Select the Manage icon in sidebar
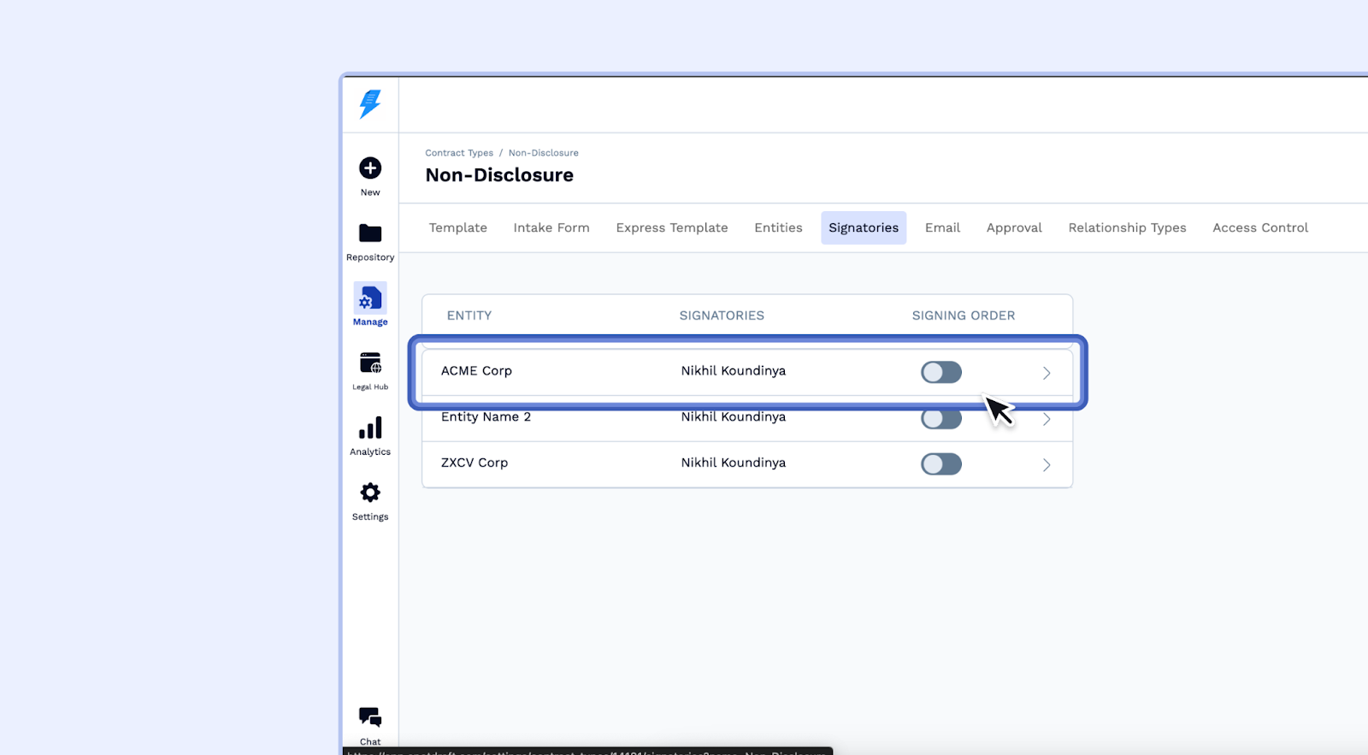This screenshot has width=1368, height=755. [370, 299]
